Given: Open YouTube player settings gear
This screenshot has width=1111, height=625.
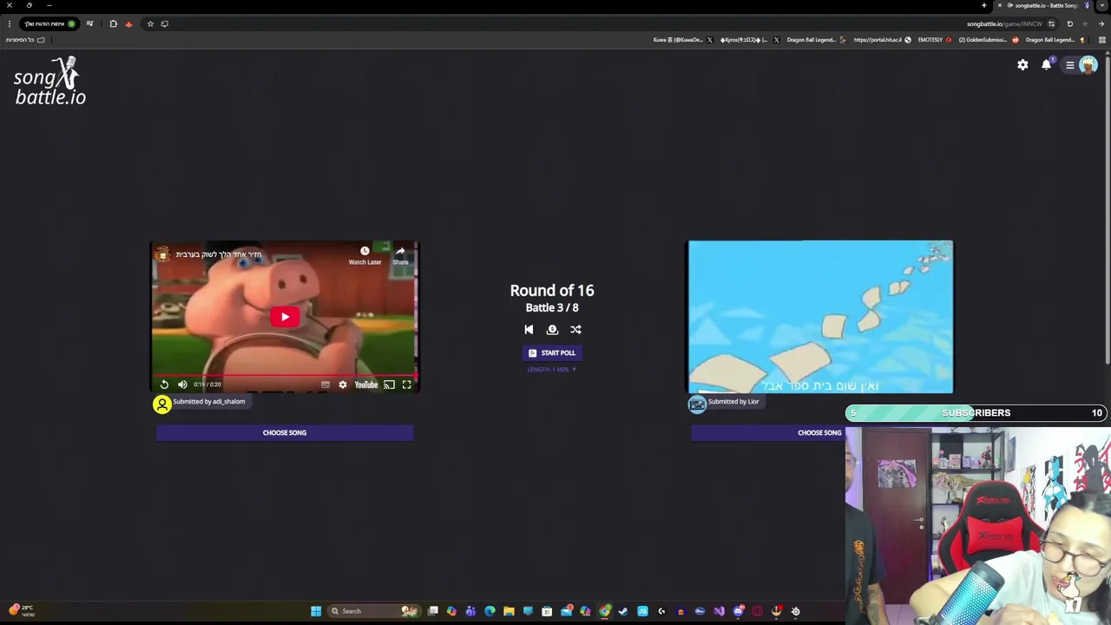Looking at the screenshot, I should (x=343, y=385).
